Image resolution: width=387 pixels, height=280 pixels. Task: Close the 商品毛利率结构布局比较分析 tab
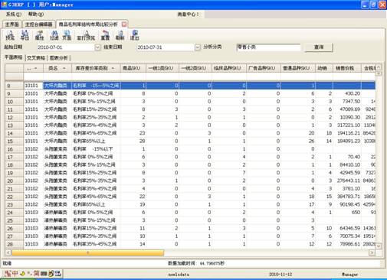point(124,24)
